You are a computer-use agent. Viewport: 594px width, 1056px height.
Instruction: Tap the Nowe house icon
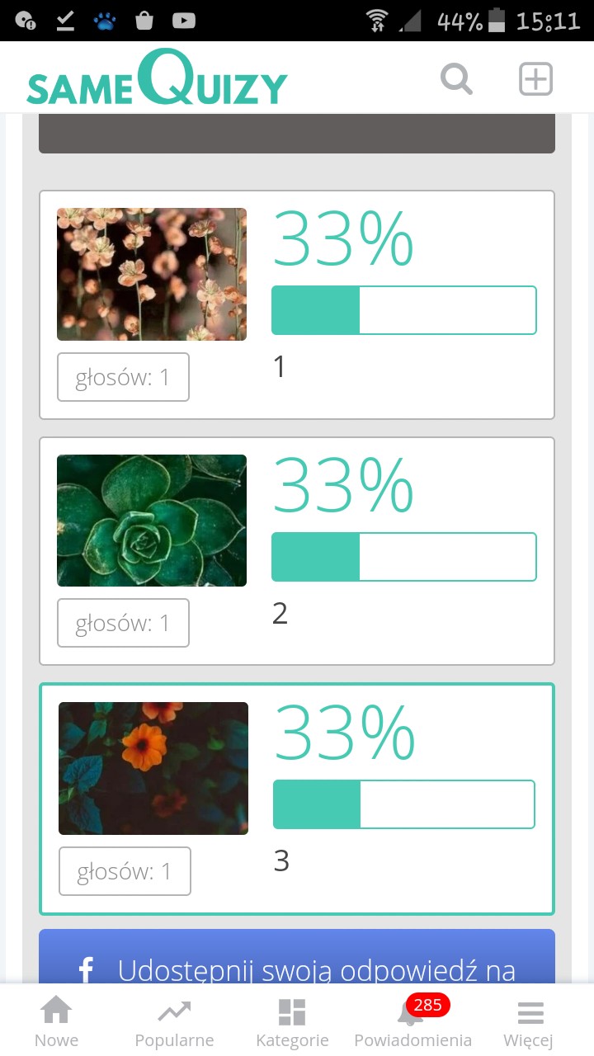point(56,1011)
